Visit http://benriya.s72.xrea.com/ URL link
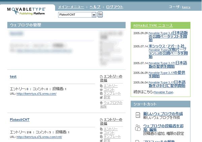This screenshot has height=142, width=202. tap(36, 94)
